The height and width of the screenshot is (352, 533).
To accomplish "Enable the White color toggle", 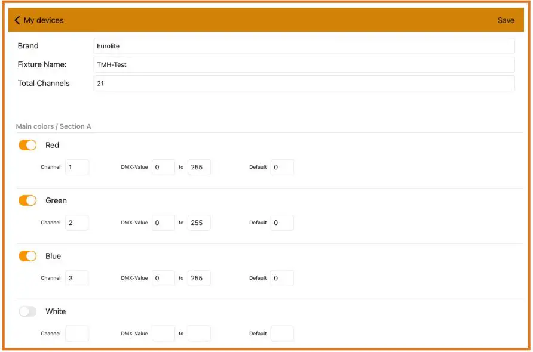I will click(x=27, y=311).
